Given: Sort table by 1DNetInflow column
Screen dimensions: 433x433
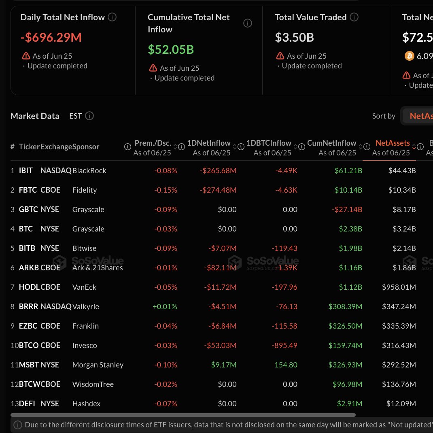Looking at the screenshot, I should tap(235, 146).
